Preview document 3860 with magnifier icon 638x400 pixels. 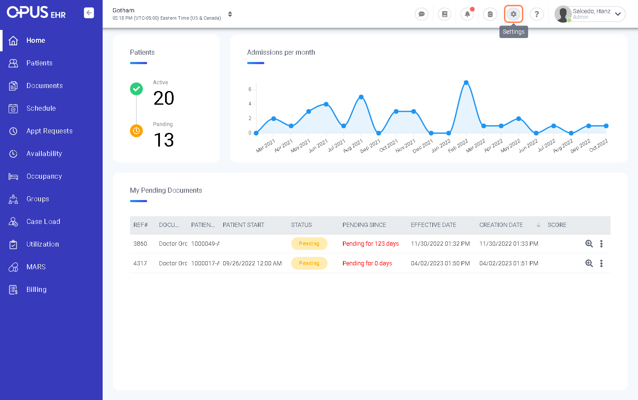(589, 244)
